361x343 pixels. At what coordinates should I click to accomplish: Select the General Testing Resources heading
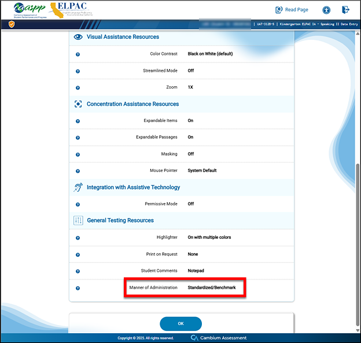click(120, 220)
